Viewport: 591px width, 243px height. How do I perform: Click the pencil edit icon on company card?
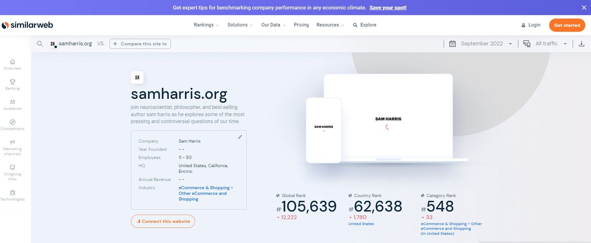240,137
